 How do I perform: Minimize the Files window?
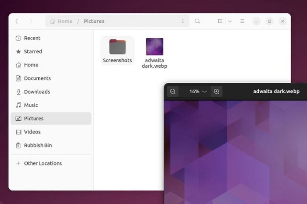(x=257, y=21)
